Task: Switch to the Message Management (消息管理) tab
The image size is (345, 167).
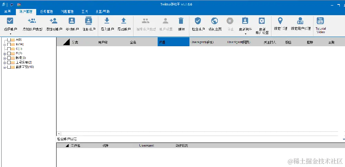Action: [67, 12]
